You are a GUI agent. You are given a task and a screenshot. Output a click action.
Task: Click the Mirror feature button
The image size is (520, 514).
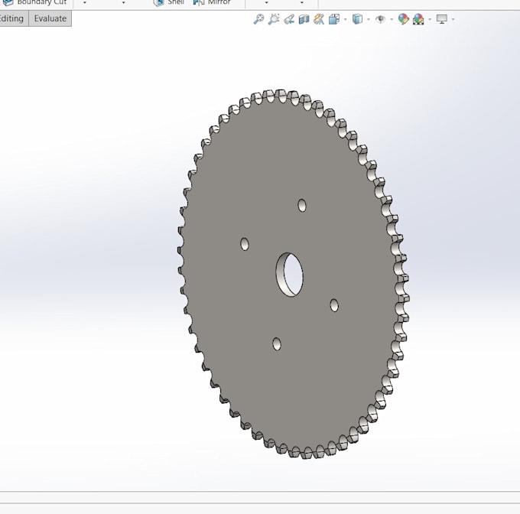point(213,2)
